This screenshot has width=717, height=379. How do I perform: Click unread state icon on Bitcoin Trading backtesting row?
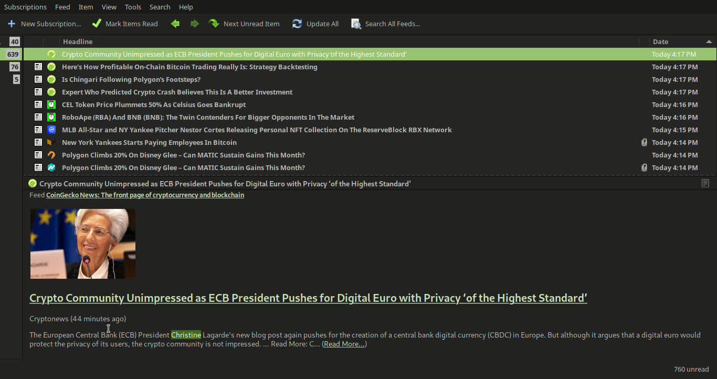click(x=38, y=67)
